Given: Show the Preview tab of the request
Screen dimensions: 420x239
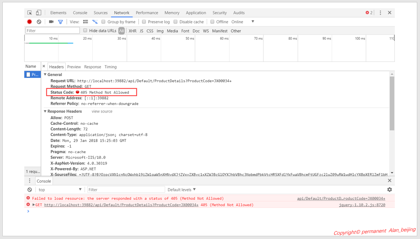Looking at the screenshot, I should point(74,67).
